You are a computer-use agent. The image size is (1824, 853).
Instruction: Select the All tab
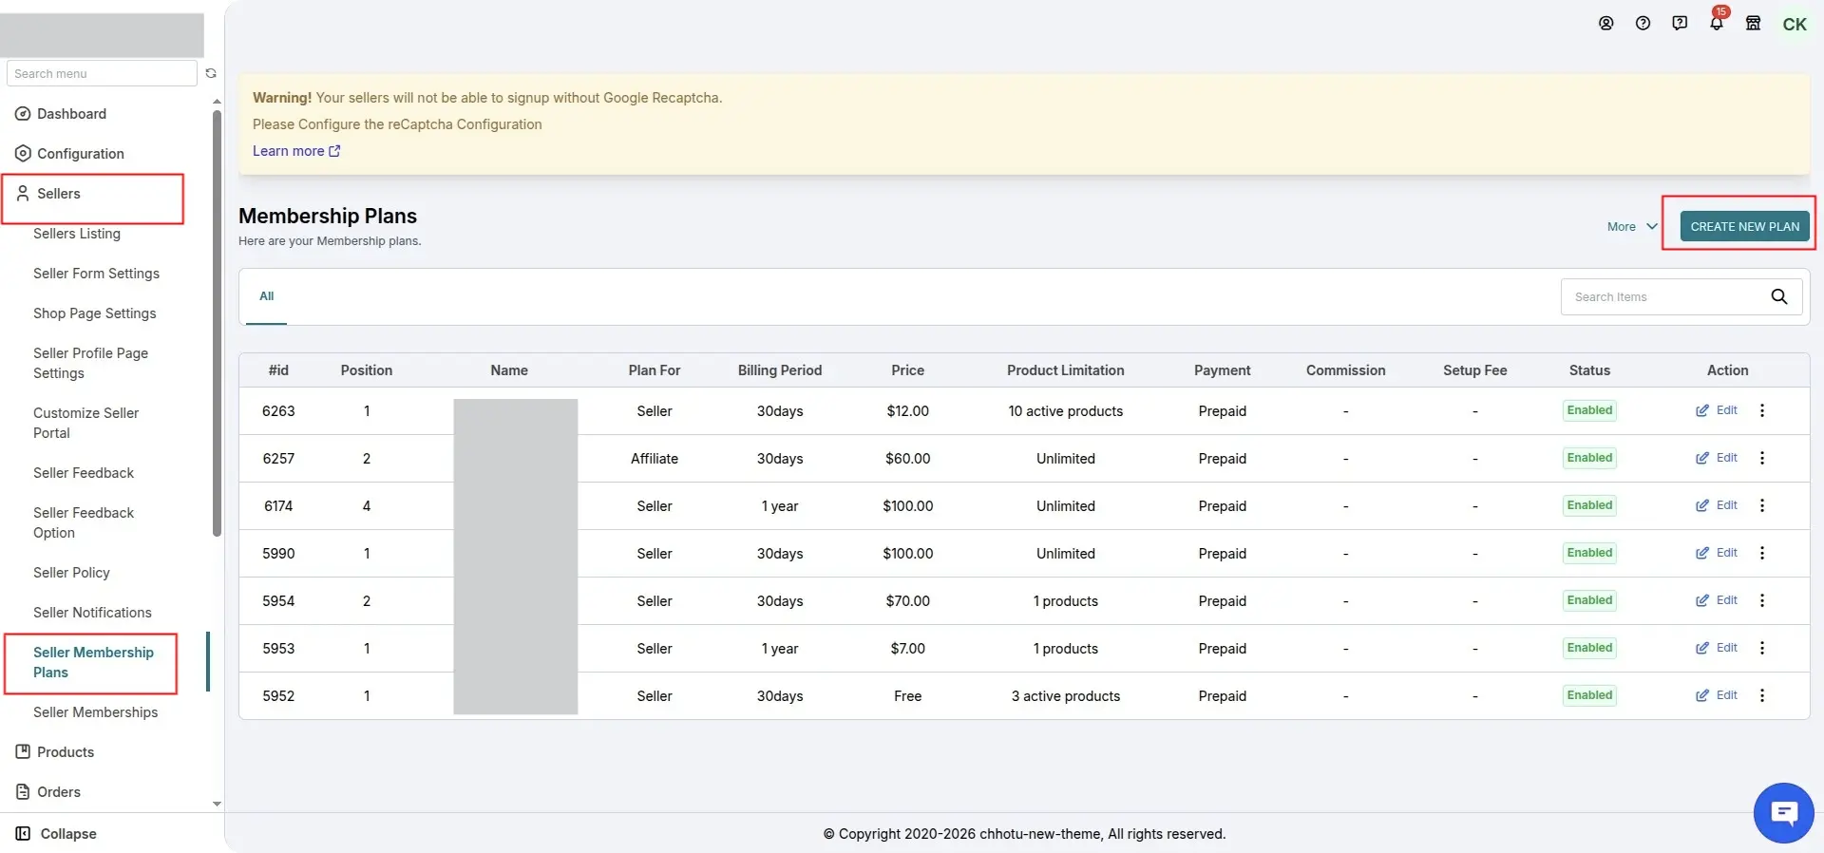(266, 296)
